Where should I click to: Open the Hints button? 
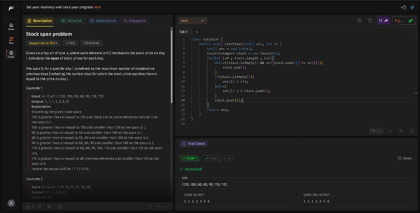click(x=70, y=43)
